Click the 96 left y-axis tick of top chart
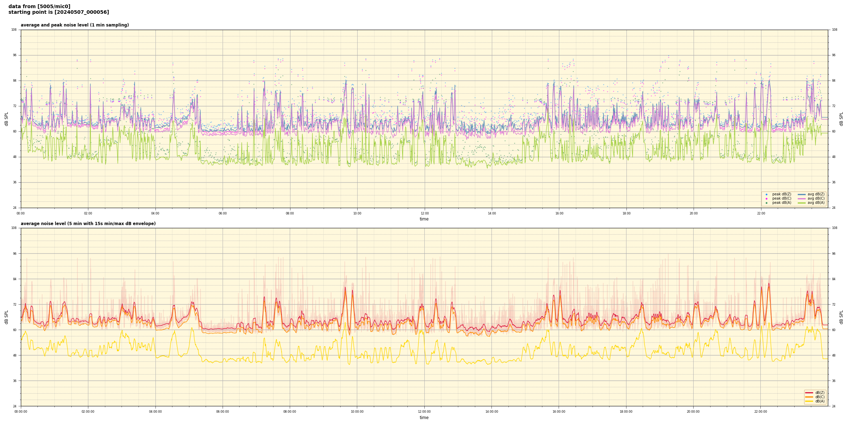This screenshot has width=848, height=424. click(14, 55)
